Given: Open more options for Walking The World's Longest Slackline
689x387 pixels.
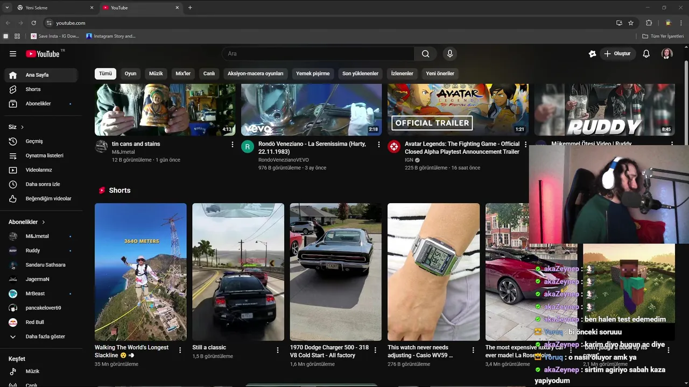Looking at the screenshot, I should (180, 350).
